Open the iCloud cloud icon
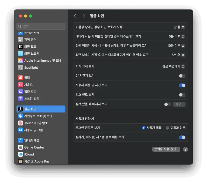 tap(20, 154)
